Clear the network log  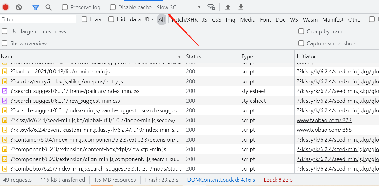19,7
